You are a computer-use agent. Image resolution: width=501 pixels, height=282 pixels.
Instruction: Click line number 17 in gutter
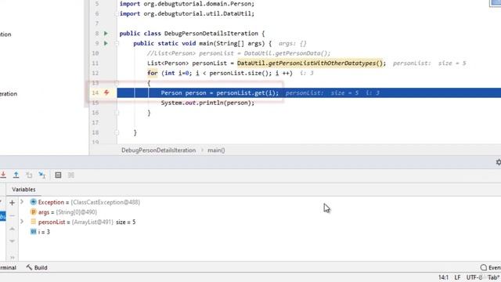pos(96,123)
